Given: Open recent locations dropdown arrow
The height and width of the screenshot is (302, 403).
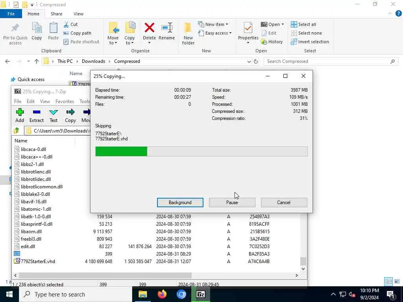Looking at the screenshot, I should click(28, 61).
